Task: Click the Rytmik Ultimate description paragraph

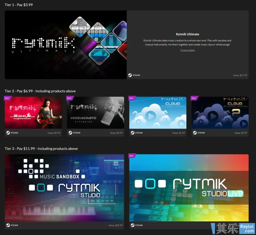Action: 188,43
